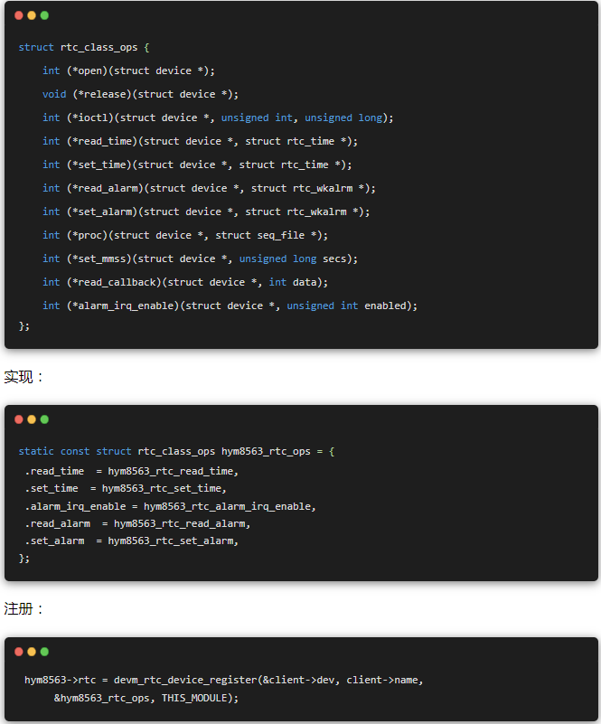Viewport: 601px width, 724px height.
Task: Click the void (*release) declaration line
Action: point(140,94)
